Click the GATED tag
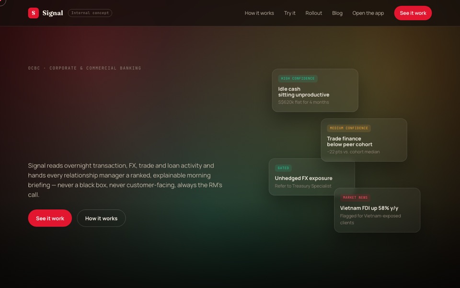460x288 pixels. pos(283,168)
